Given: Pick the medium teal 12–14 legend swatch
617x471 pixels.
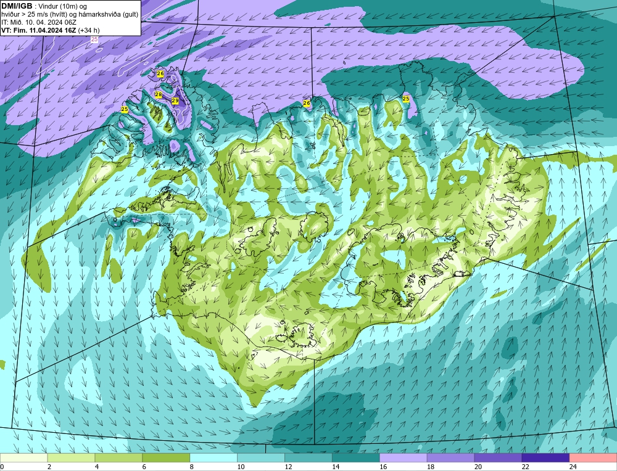Looking at the screenshot, I should (x=308, y=458).
